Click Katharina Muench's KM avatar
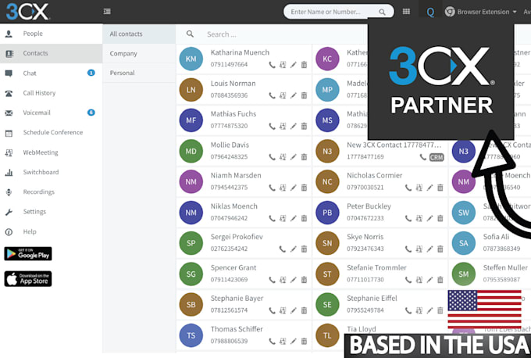The height and width of the screenshot is (358, 531). click(191, 59)
